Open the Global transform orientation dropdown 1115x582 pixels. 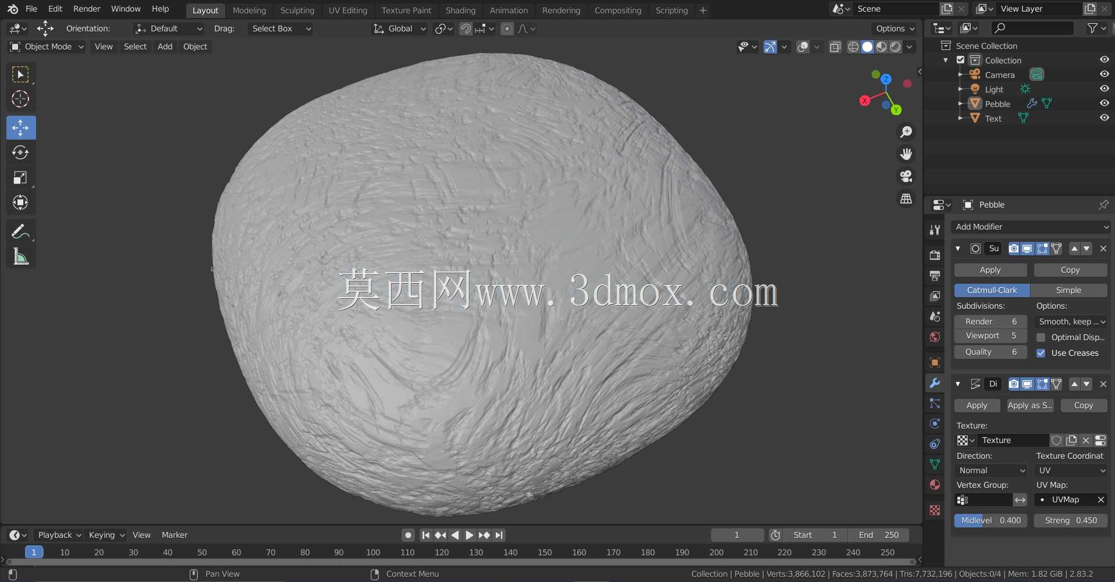[400, 28]
